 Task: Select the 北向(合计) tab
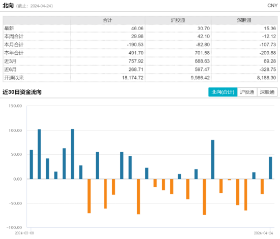pos(222,92)
